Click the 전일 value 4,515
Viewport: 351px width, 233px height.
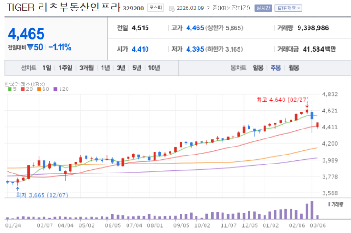coord(140,28)
